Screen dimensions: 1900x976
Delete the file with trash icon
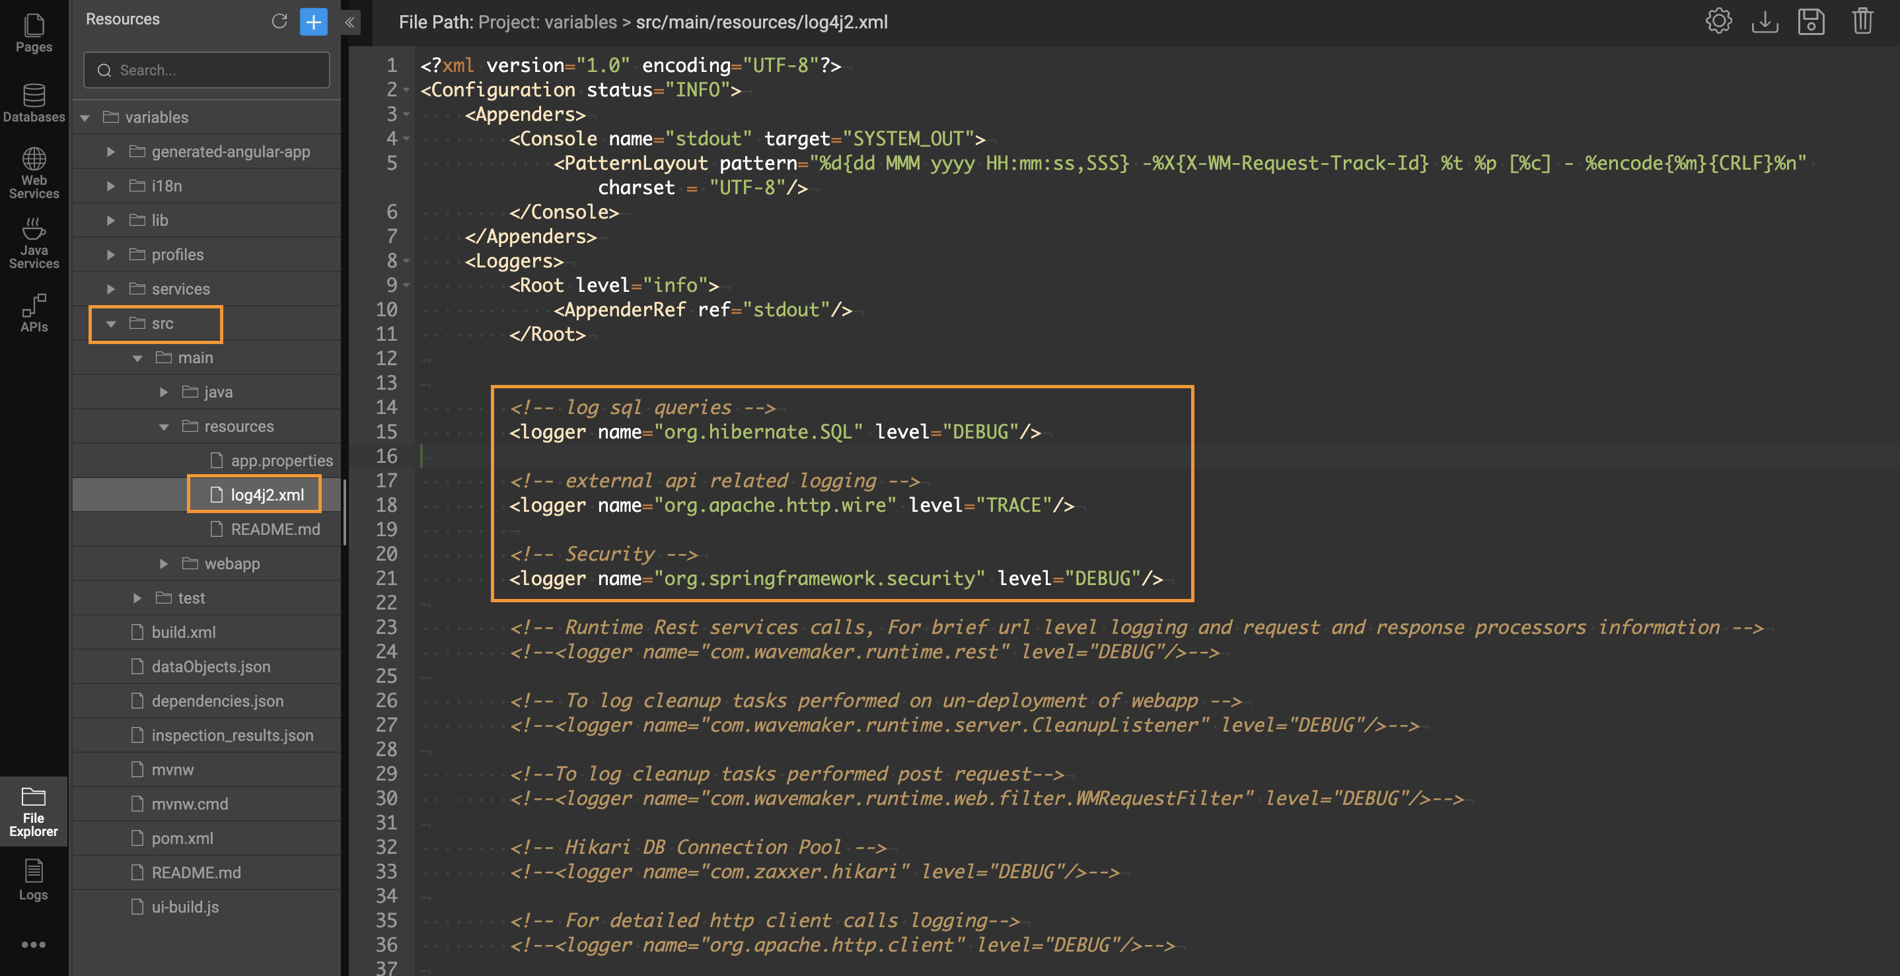click(1862, 21)
